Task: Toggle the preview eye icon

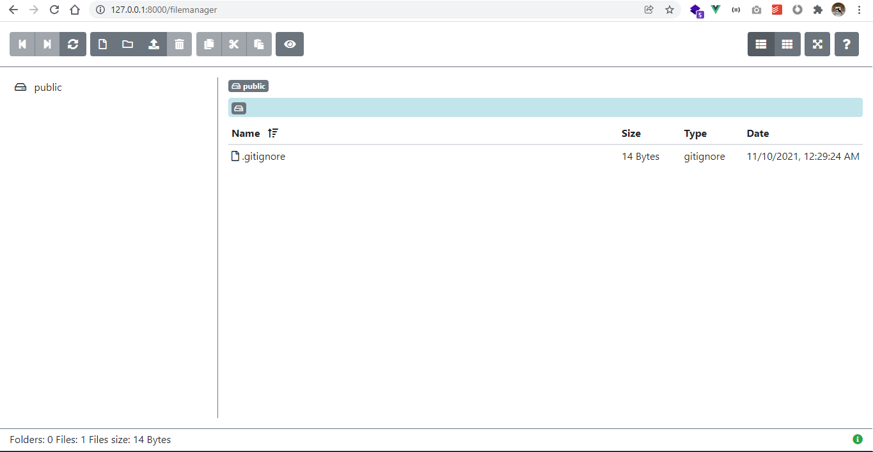Action: tap(290, 44)
